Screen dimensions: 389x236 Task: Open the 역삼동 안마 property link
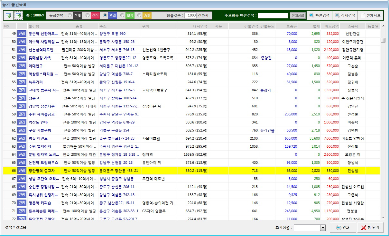[x=38, y=122]
